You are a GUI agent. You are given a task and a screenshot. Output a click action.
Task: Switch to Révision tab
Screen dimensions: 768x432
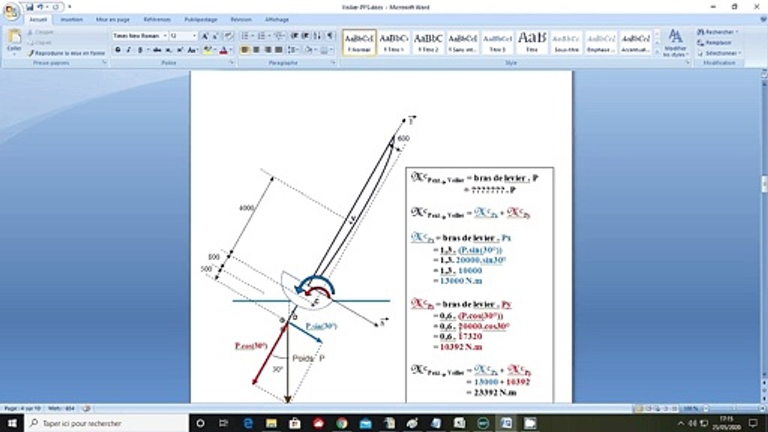coord(241,19)
